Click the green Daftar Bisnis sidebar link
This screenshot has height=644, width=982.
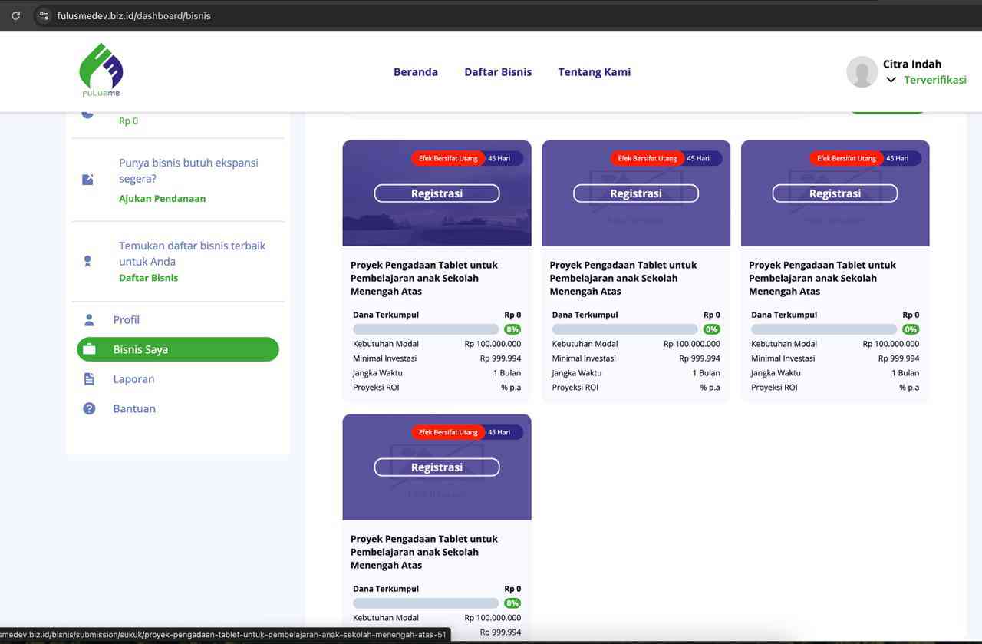(x=148, y=278)
